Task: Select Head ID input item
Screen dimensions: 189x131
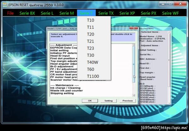Action: [60, 56]
